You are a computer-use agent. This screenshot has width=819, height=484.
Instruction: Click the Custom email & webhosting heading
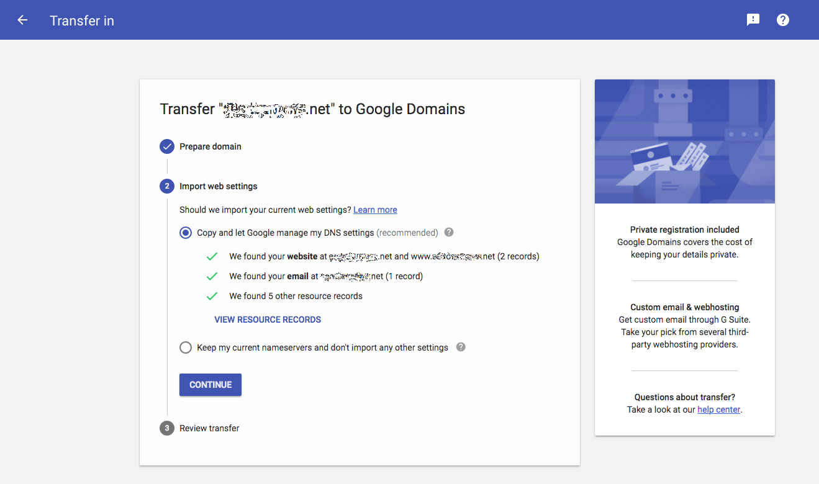click(x=685, y=307)
